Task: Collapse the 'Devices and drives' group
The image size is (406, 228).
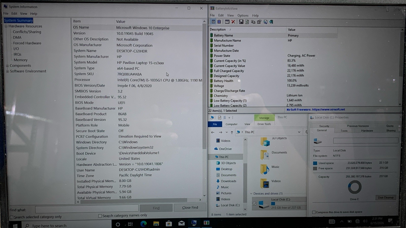Action: point(251,194)
